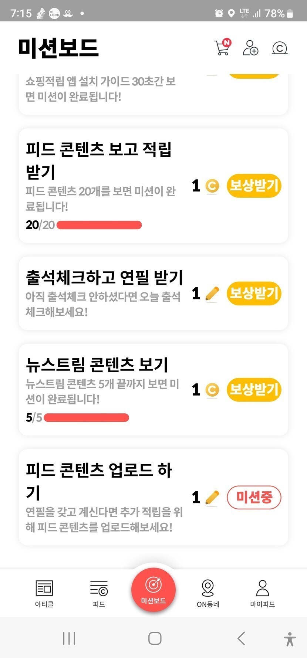307x658 pixels.
Task: Switch to the 피드 tab
Action: pyautogui.click(x=99, y=593)
